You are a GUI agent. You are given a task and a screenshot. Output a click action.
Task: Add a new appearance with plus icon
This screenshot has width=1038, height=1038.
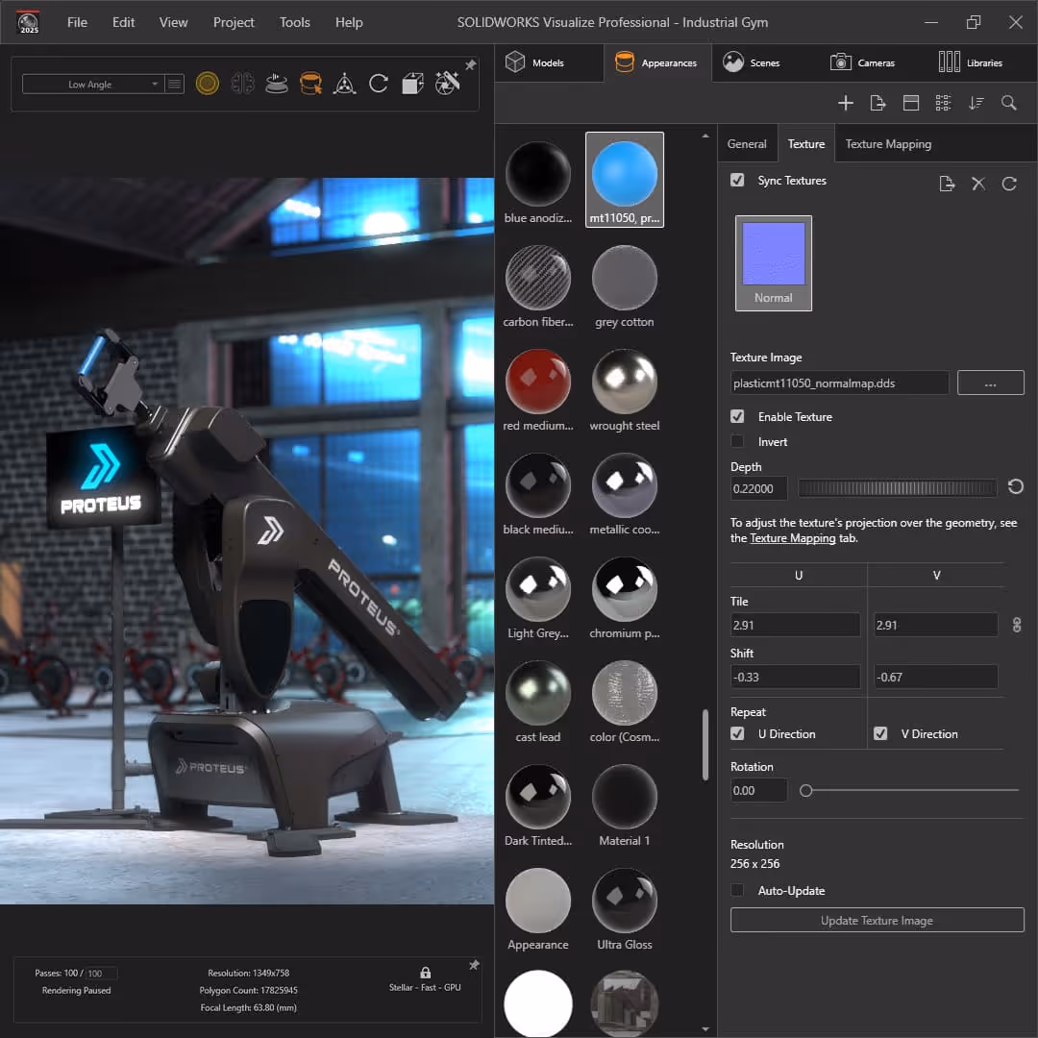coord(846,103)
